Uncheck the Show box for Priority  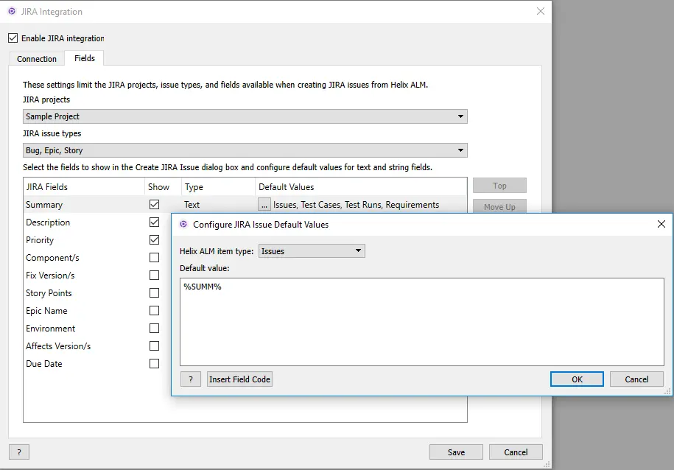[x=154, y=239]
